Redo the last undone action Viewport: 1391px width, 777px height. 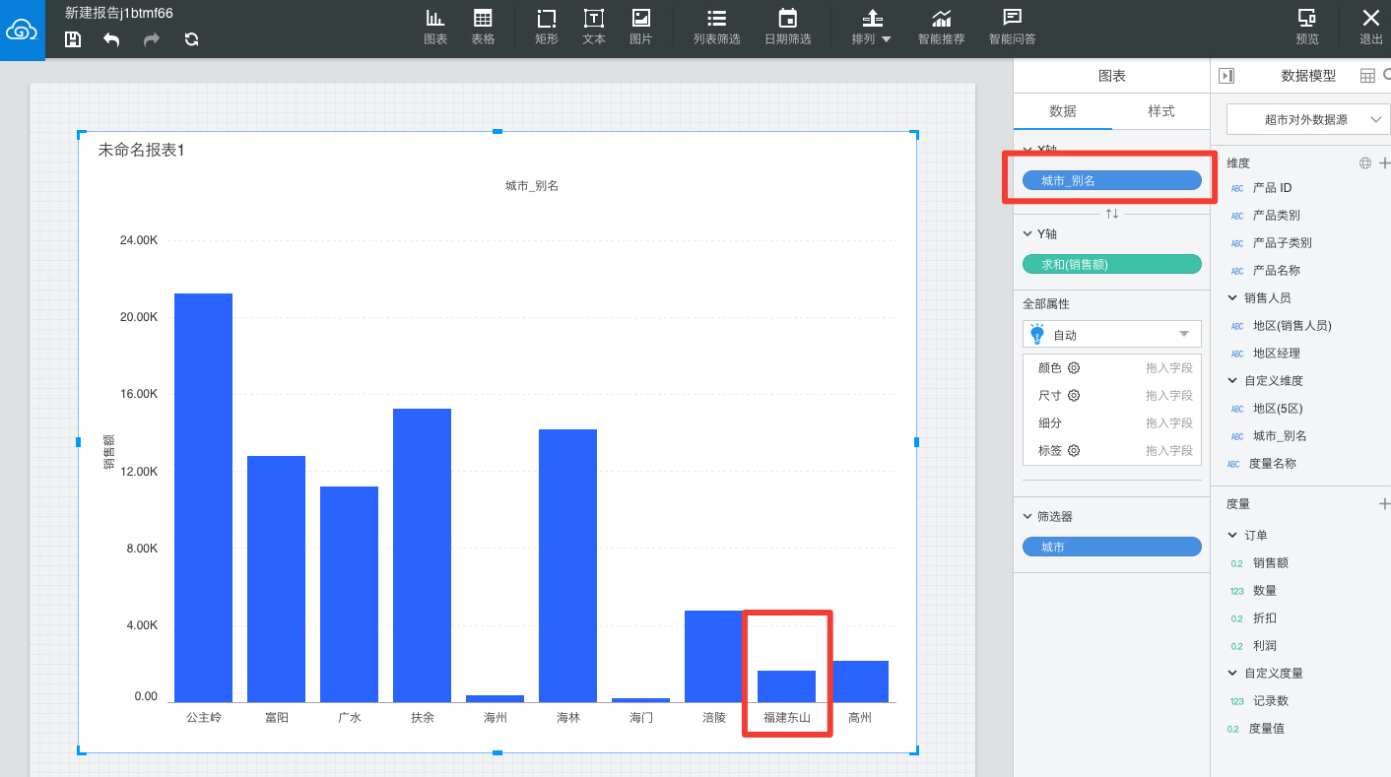click(x=151, y=39)
